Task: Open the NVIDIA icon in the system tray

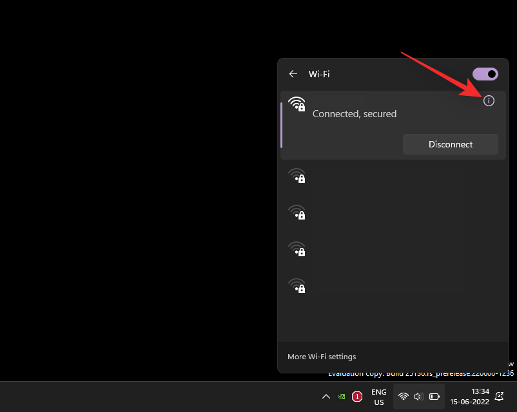Action: (x=342, y=397)
